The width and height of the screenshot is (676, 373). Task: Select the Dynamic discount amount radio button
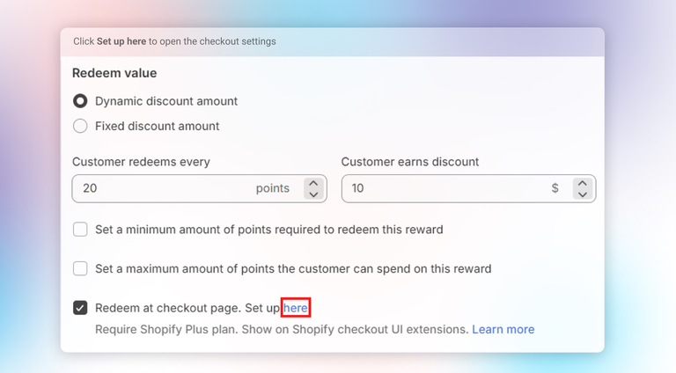(80, 101)
